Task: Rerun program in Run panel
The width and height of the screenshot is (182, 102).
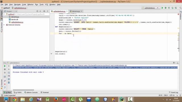Action: [x=5, y=66]
